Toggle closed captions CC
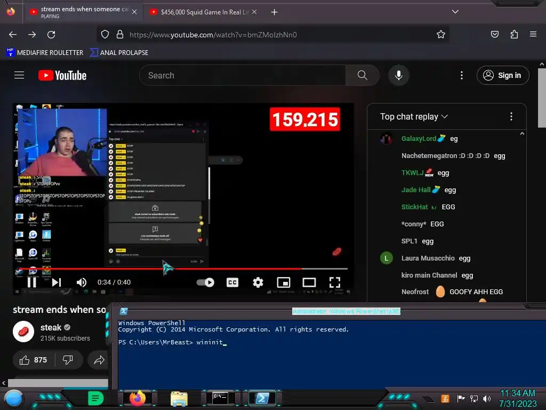This screenshot has width=546, height=410. (x=232, y=282)
